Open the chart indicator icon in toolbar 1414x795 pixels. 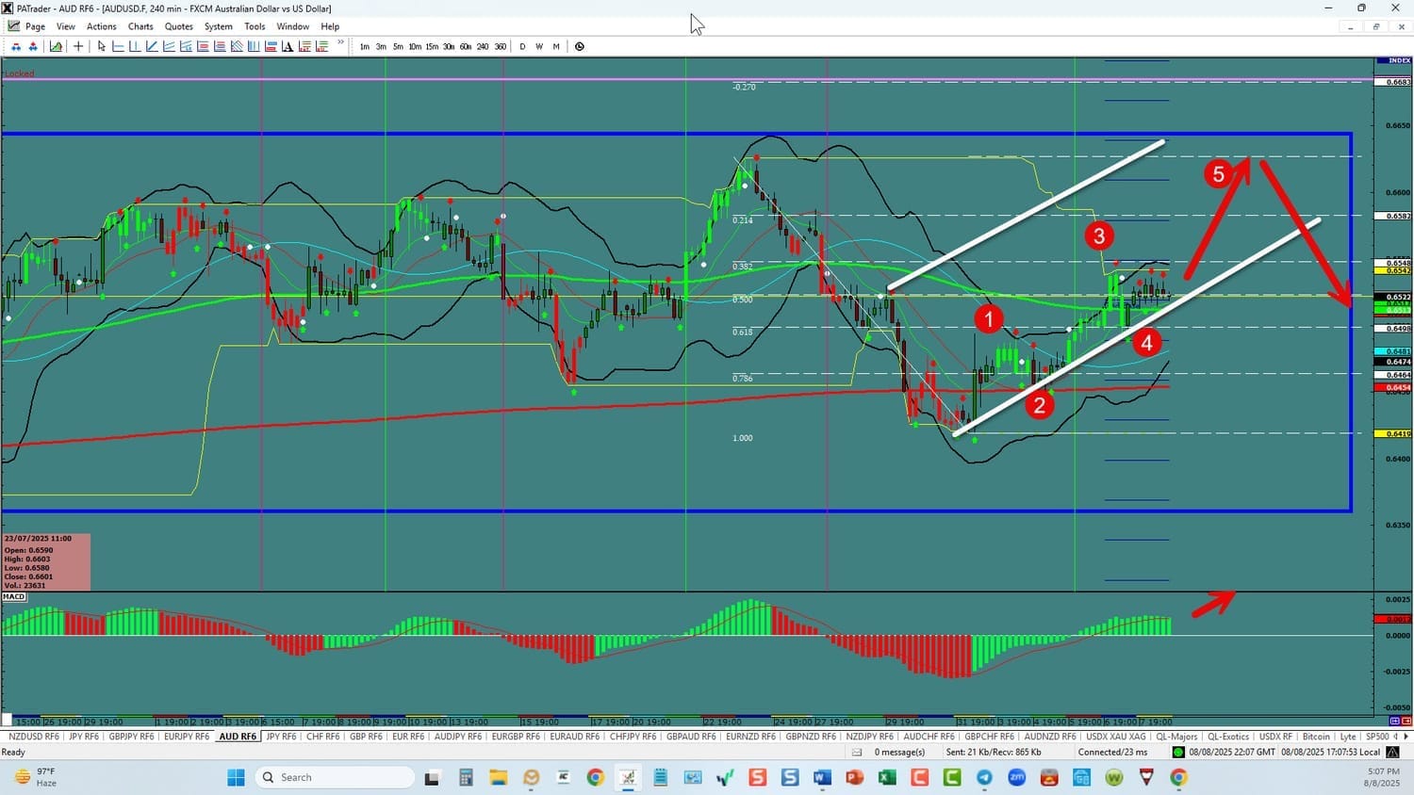click(57, 46)
